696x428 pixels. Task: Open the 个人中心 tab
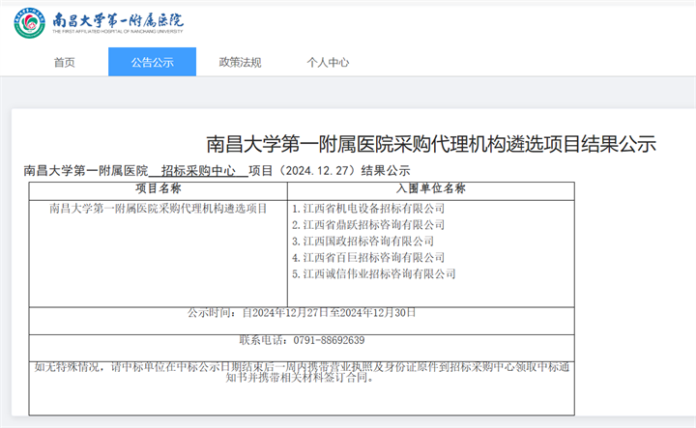328,62
